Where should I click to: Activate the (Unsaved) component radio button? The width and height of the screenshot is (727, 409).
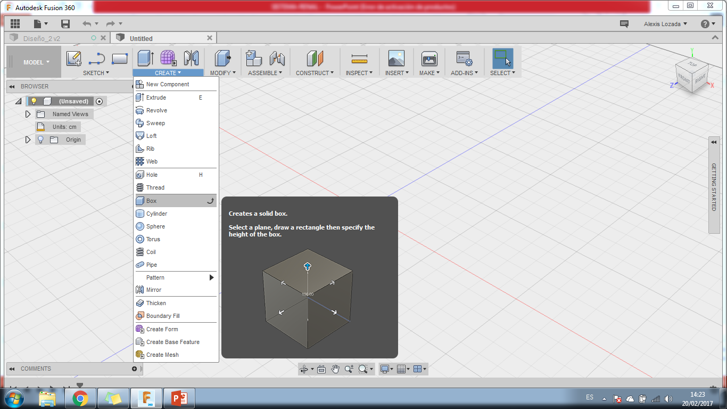[x=99, y=101]
